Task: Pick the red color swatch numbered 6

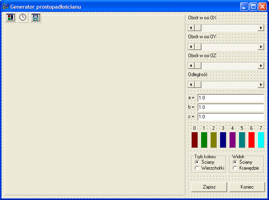Action: click(x=251, y=140)
